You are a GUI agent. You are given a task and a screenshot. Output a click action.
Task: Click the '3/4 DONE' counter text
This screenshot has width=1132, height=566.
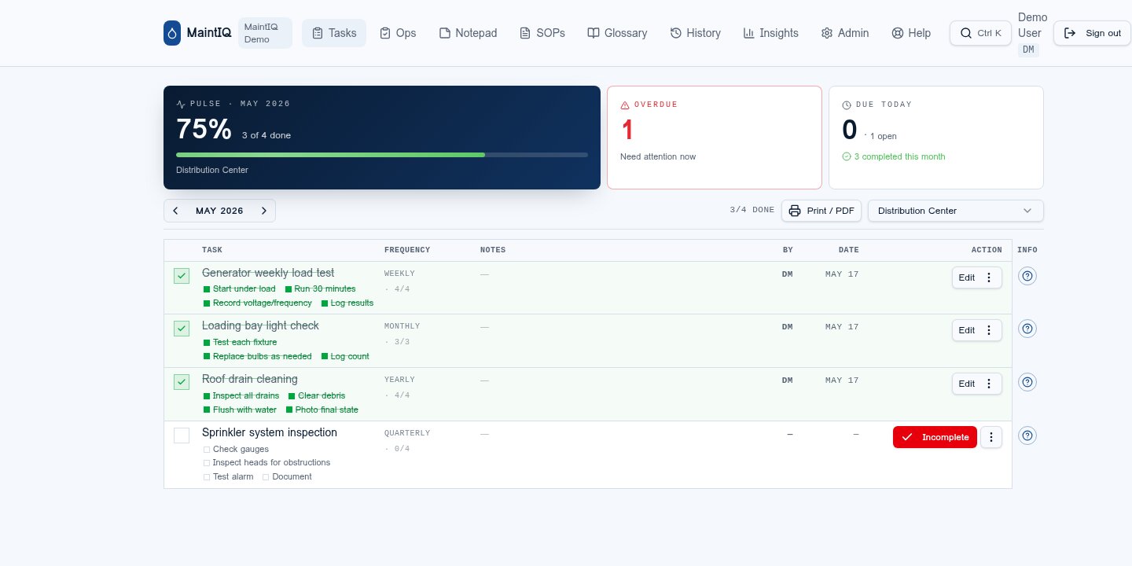pos(752,210)
